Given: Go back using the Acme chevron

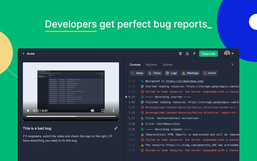Looking at the screenshot, I should 24,54.
